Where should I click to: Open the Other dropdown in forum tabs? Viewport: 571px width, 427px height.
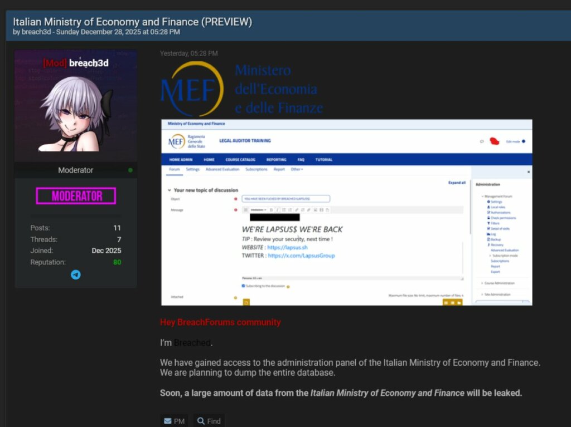pos(297,169)
